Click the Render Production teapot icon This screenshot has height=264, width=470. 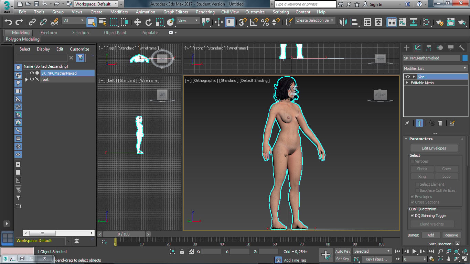[x=462, y=22]
